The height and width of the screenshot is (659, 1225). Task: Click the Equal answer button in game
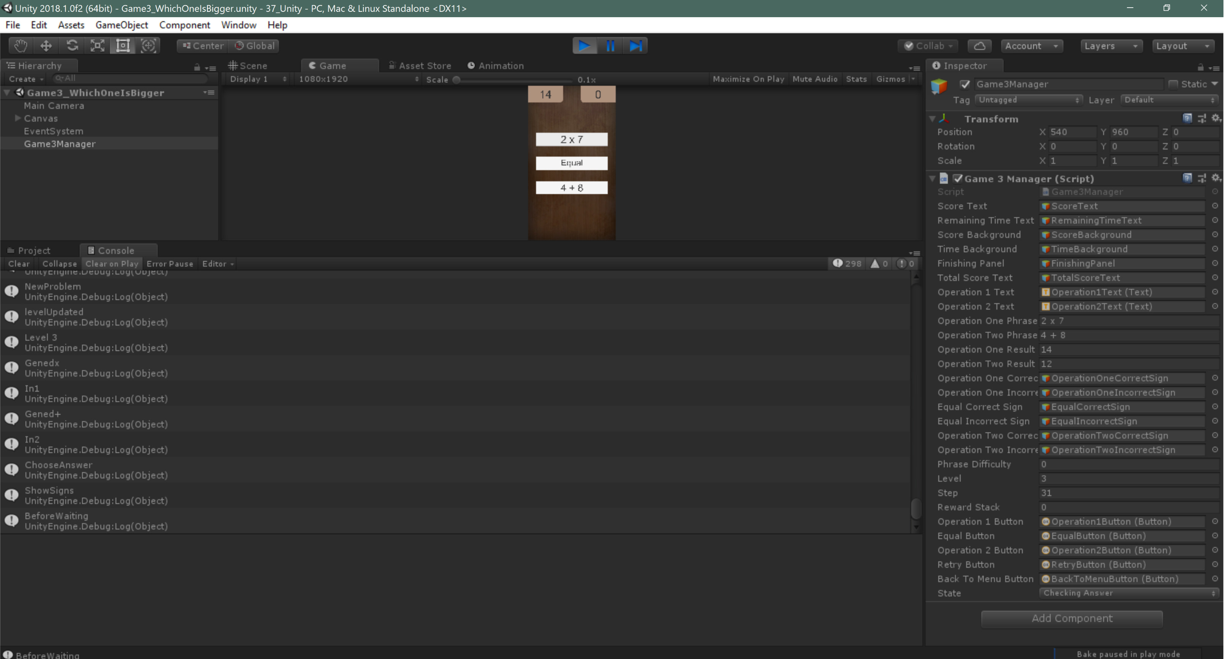(x=571, y=163)
